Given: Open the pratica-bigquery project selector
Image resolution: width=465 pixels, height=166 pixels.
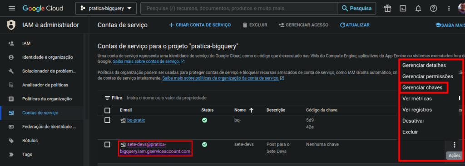Looking at the screenshot, I should coord(106,9).
